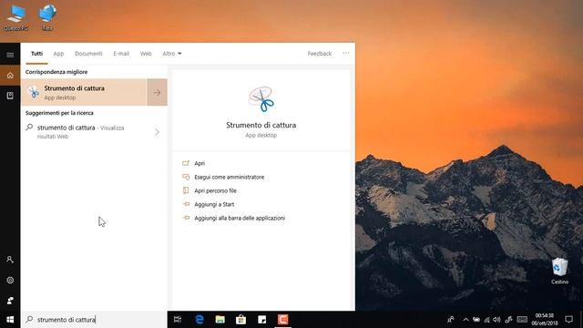Viewport: 583px width, 328px height.
Task: Click Apri to open the app
Action: point(199,163)
